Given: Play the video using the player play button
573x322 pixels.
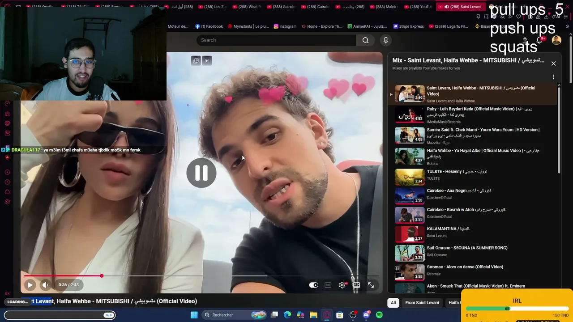Looking at the screenshot, I should click(x=30, y=285).
